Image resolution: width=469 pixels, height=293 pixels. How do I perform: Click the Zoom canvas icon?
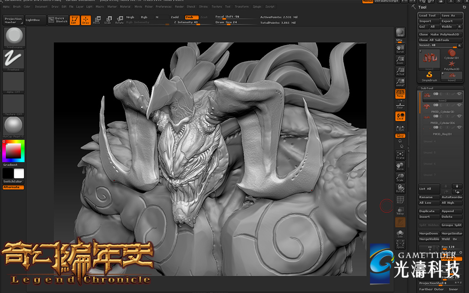400,60
